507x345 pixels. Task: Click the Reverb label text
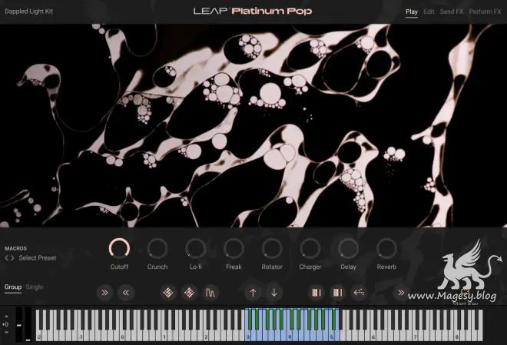(386, 267)
